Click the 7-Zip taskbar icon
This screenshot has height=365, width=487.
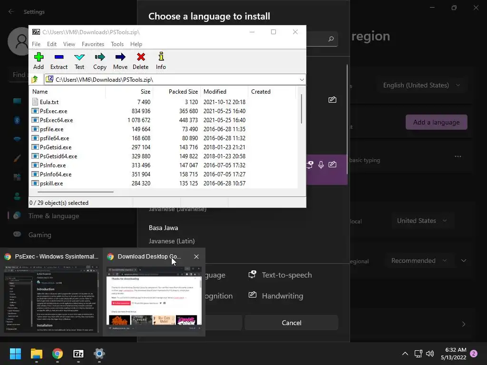click(x=78, y=354)
